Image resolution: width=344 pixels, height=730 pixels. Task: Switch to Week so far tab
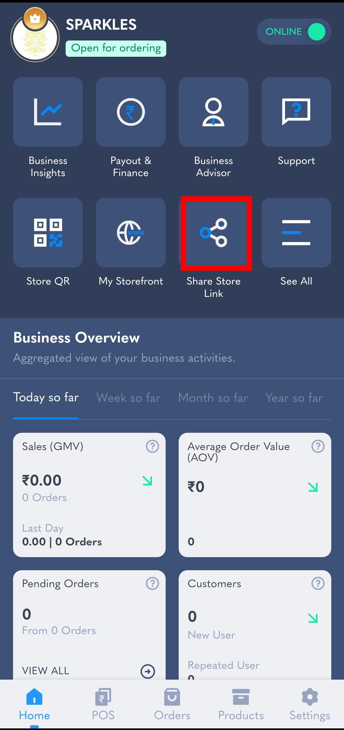128,398
